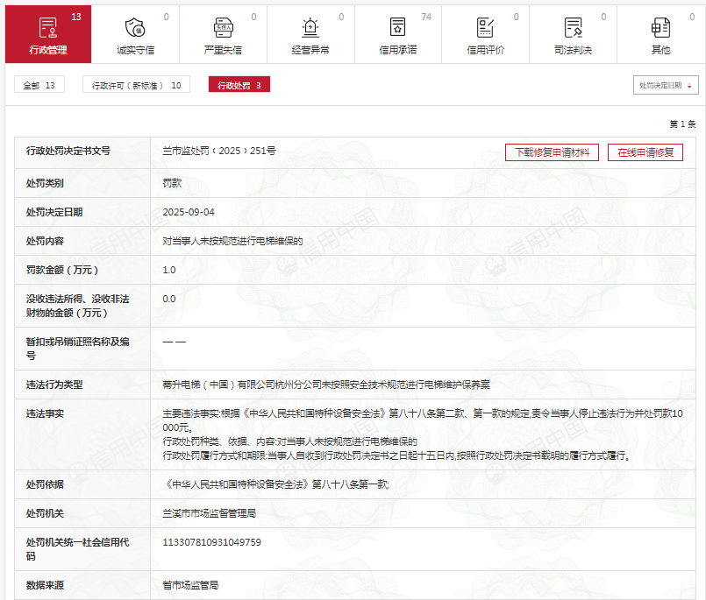Show all 13 records with 全部 filter
This screenshot has height=600, width=706.
(39, 85)
